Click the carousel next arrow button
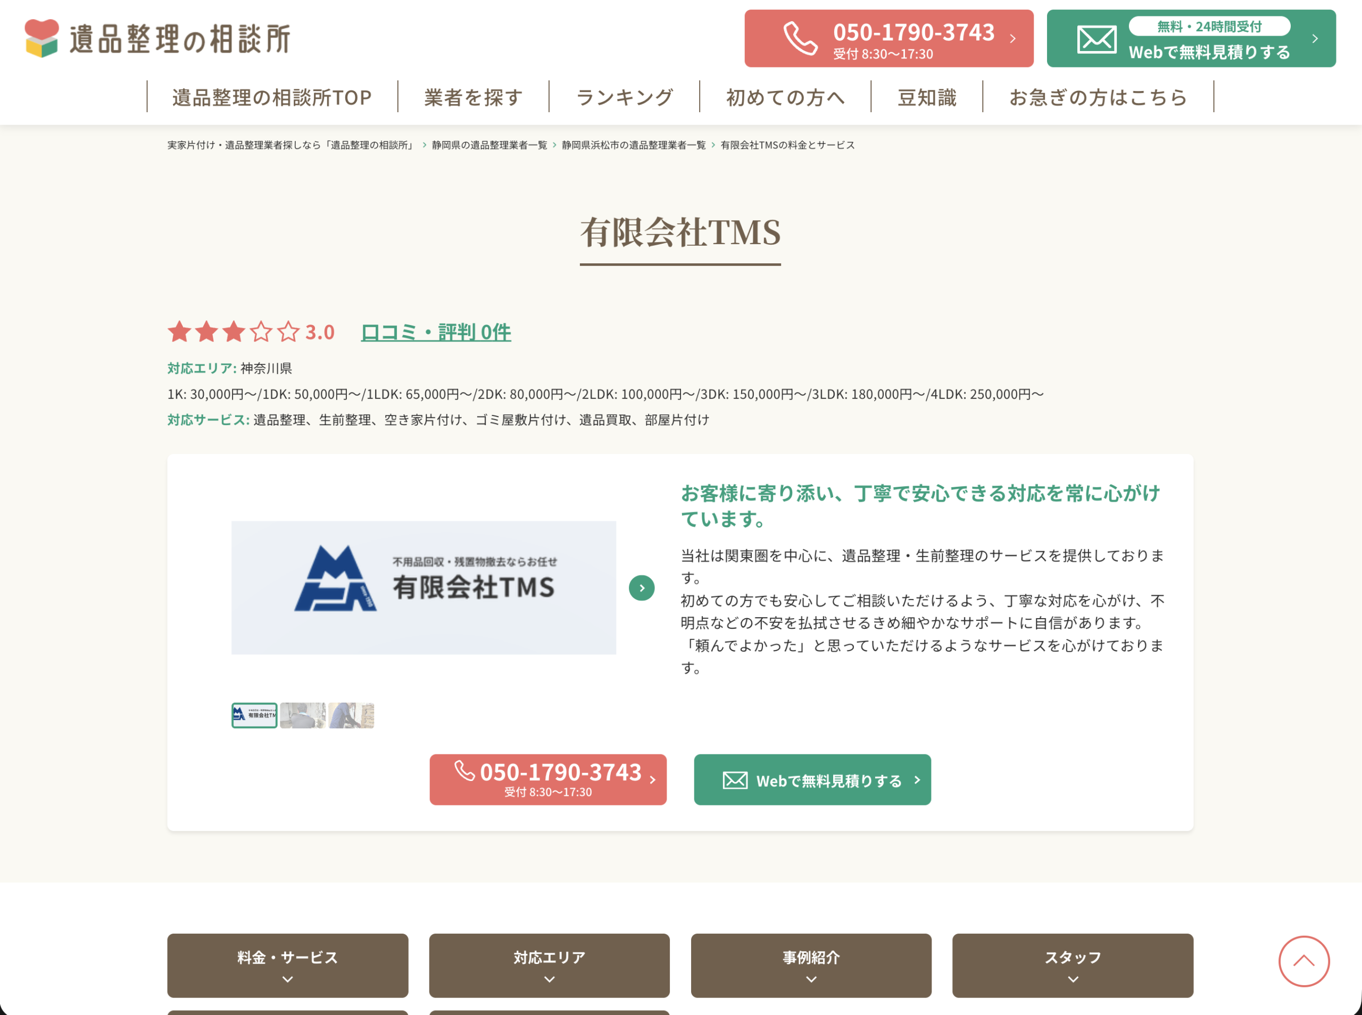 tap(642, 588)
